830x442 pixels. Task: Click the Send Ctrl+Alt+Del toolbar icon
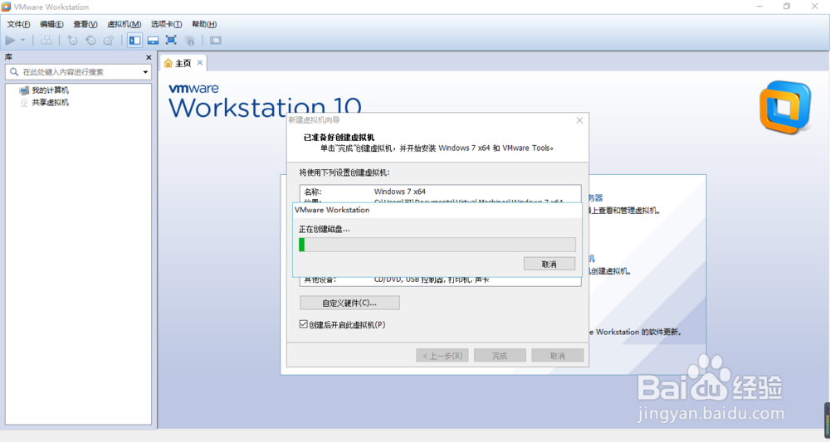click(x=46, y=40)
